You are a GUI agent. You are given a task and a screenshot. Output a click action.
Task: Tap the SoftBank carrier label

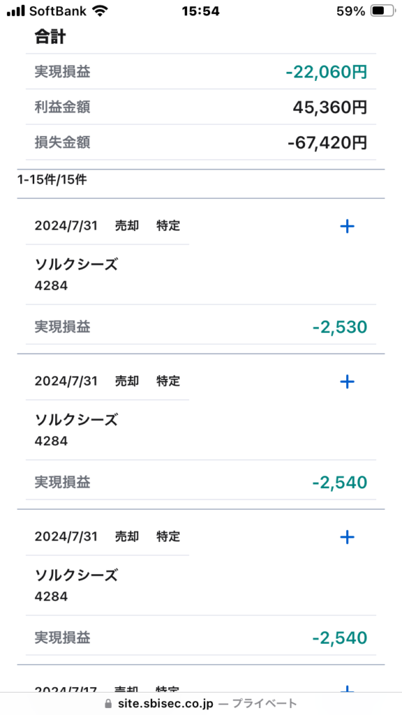click(x=58, y=11)
